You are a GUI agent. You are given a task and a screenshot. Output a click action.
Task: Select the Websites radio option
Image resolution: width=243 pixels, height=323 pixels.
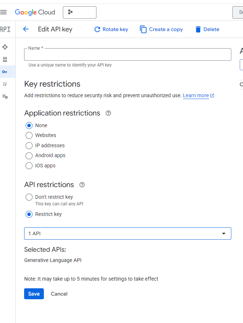tap(29, 136)
